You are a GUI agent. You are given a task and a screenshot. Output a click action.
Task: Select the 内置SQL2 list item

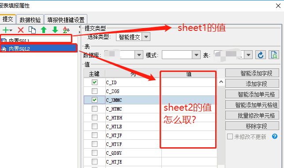38,49
